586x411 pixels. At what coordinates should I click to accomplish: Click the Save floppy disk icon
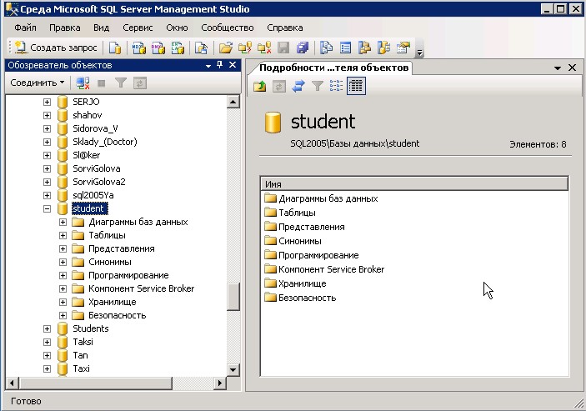[283, 48]
